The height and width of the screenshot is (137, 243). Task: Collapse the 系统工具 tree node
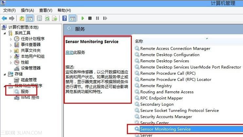click(5, 33)
